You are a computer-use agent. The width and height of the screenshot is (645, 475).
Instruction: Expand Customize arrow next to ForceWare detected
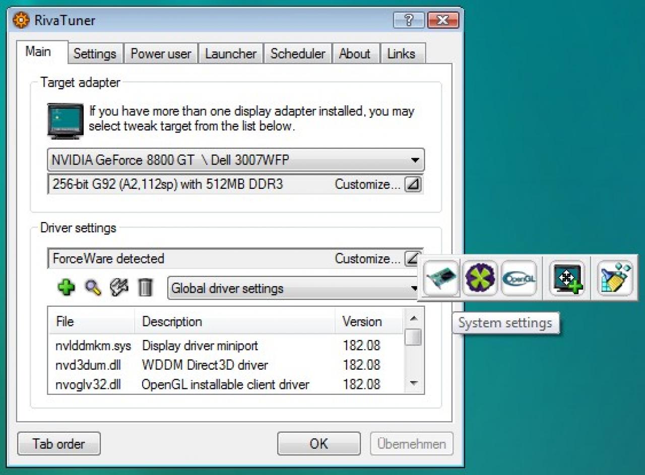(x=412, y=258)
